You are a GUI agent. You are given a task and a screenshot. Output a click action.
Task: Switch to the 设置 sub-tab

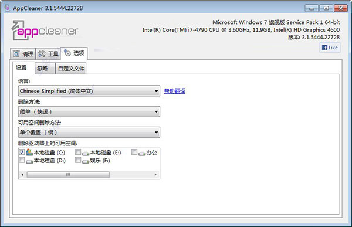23,67
